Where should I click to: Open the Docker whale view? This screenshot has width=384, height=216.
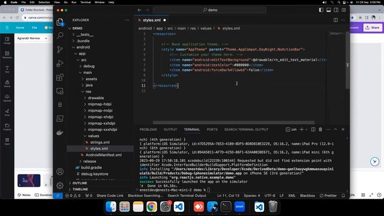tap(60, 133)
